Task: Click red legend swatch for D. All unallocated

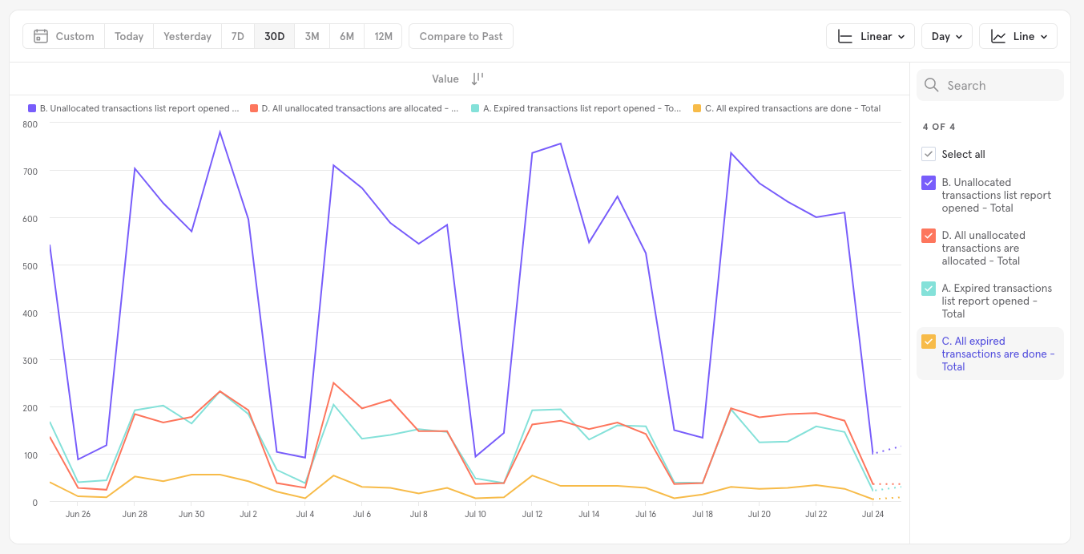Action: [254, 108]
